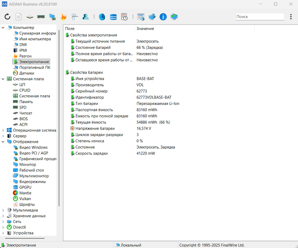The image size is (298, 248).
Task: Expand the Операционная система node
Action: point(3,130)
